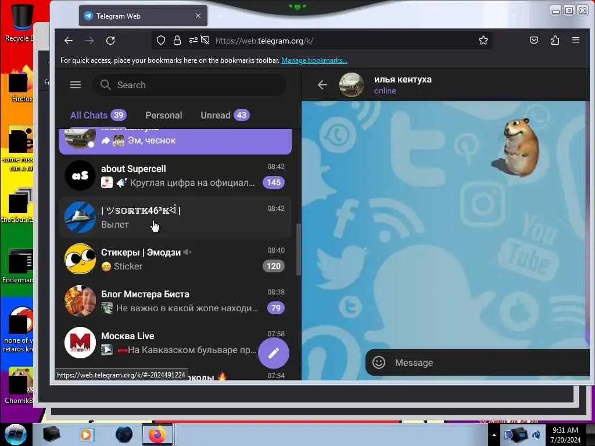The height and width of the screenshot is (446, 595).
Task: Click the илья кентуха chat title
Action: 403,80
